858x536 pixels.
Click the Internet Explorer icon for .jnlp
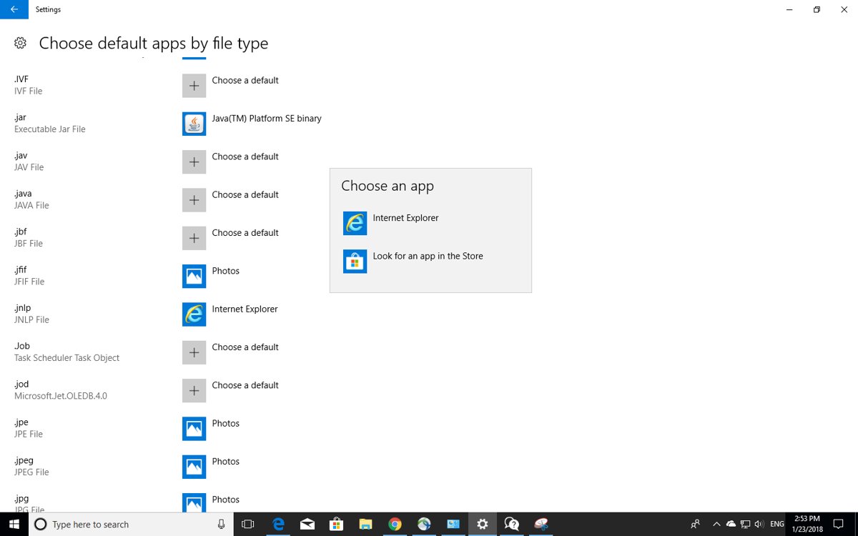[x=194, y=314]
